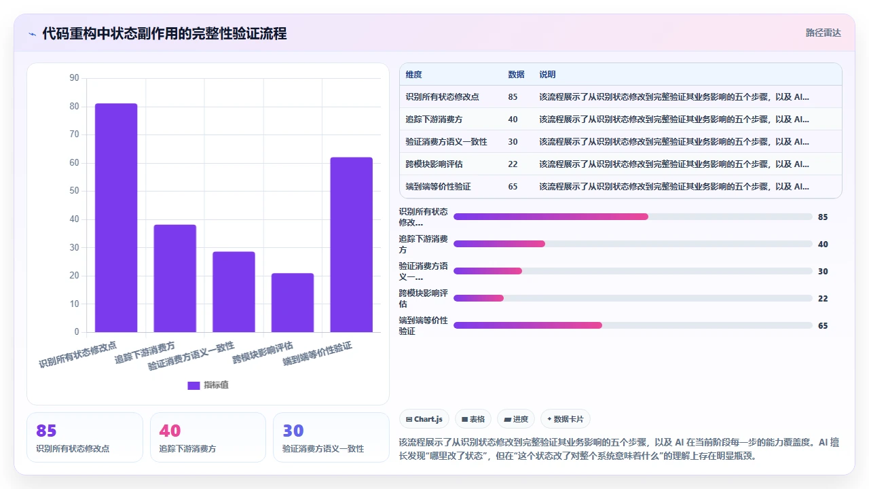Image resolution: width=869 pixels, height=489 pixels.
Task: Select table row 识别所有状态修改点
Action: click(621, 97)
